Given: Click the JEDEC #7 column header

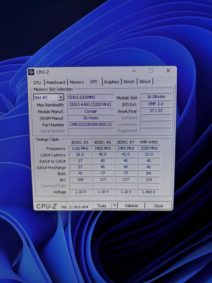Looking at the screenshot, I should (x=126, y=142).
